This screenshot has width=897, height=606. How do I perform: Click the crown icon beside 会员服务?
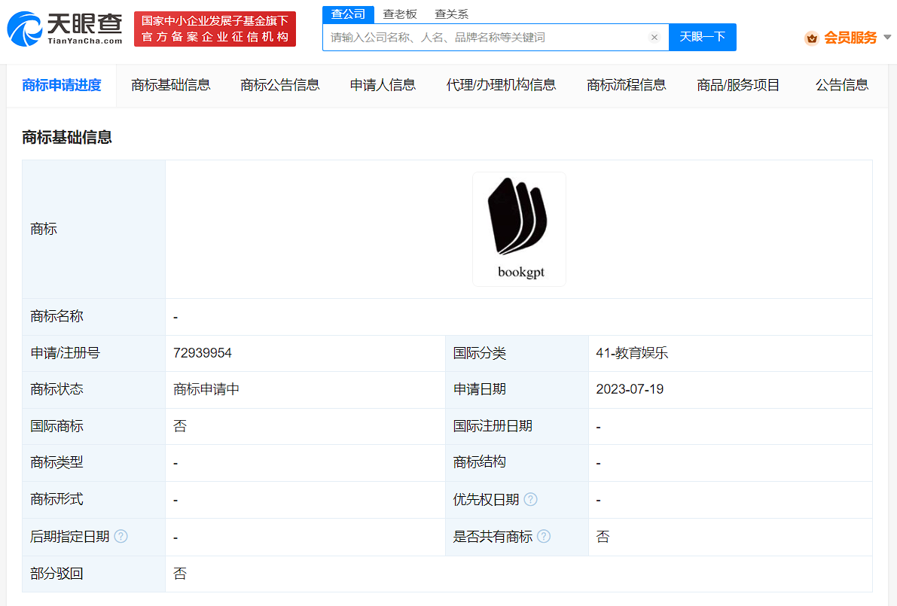tap(812, 37)
